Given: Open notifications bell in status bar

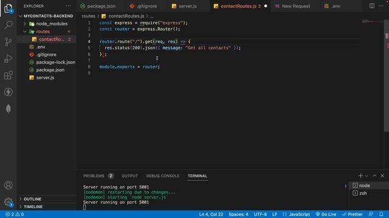Looking at the screenshot, I should [381, 214].
